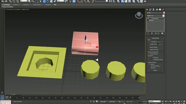The height and width of the screenshot is (104, 186).
Task: Open the reference coordinate system dropdown
Action: click(60, 1)
